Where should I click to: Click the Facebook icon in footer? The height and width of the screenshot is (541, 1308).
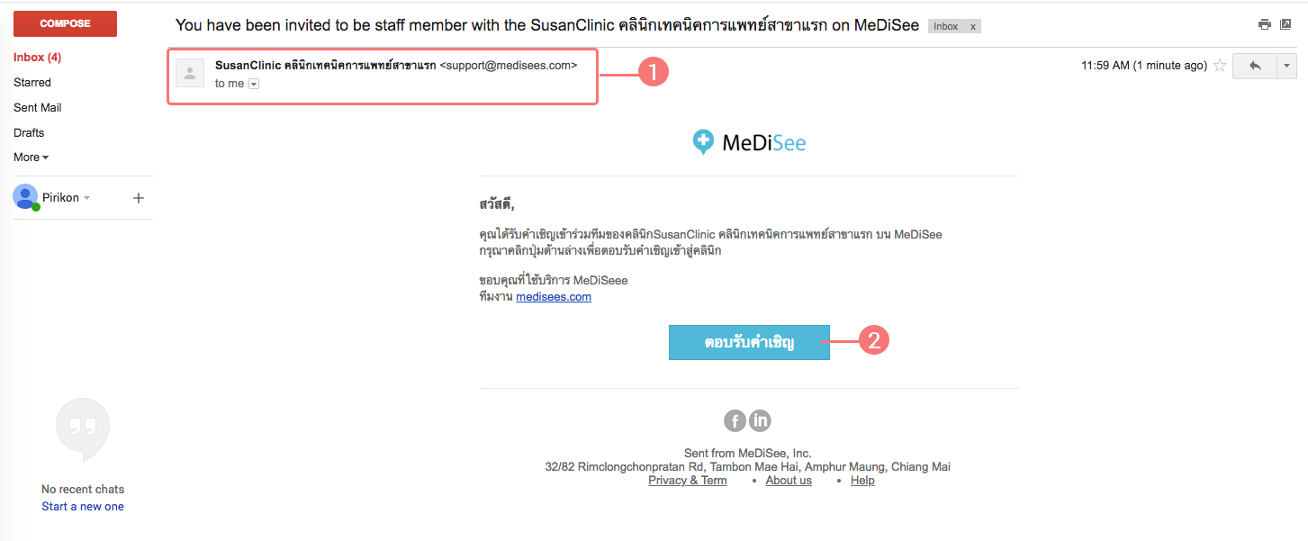point(735,420)
